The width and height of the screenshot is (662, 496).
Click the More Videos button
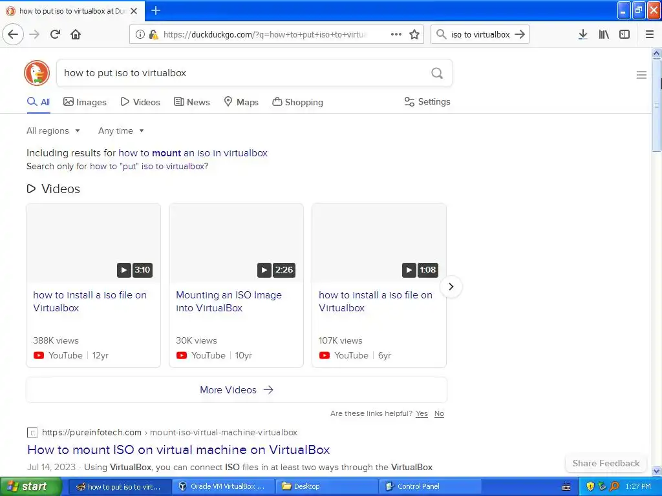click(x=237, y=389)
